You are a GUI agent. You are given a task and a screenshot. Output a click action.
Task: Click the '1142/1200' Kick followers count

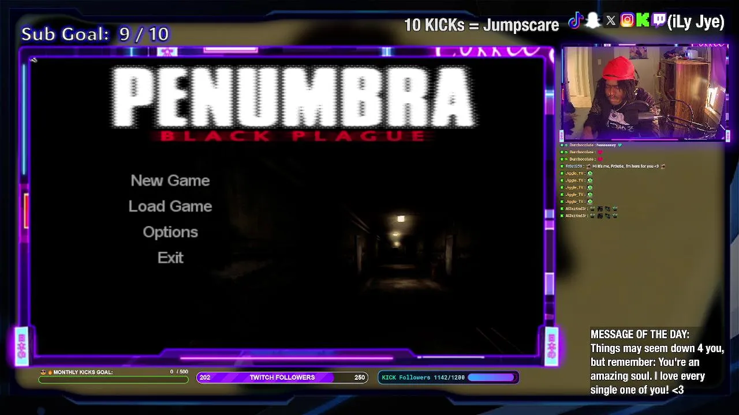(450, 378)
